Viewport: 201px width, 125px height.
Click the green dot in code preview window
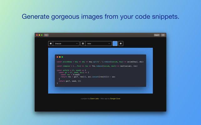[62, 57]
